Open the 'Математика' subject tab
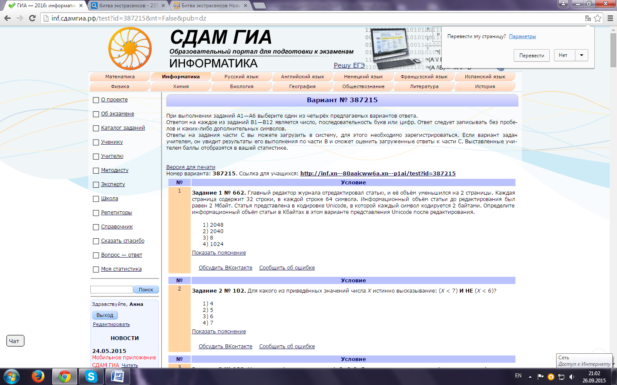The image size is (617, 385). pos(120,77)
